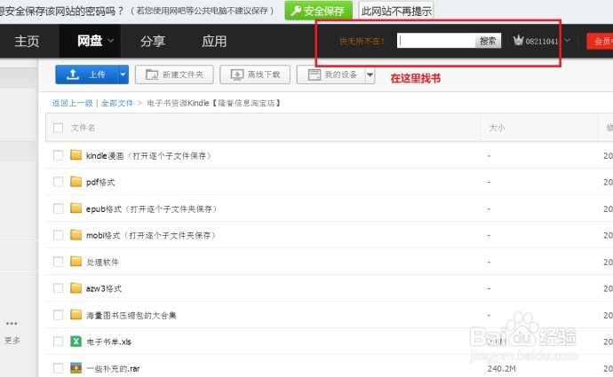The height and width of the screenshot is (377, 613).
Task: Click the rar archive icon of 一些补充的.rar
Action: pos(76,367)
